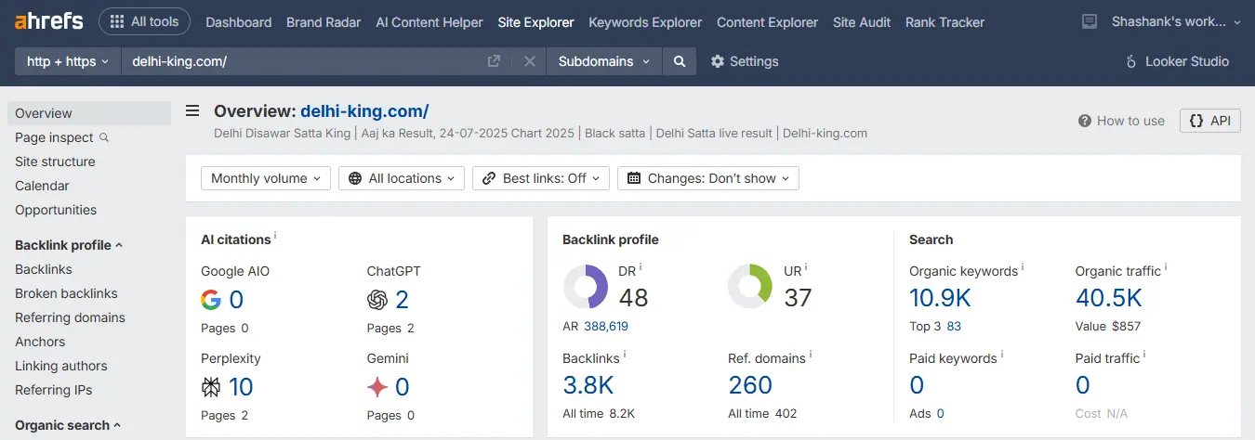Viewport: 1255px width, 440px height.
Task: Click the ChatGPT logo icon
Action: [377, 300]
